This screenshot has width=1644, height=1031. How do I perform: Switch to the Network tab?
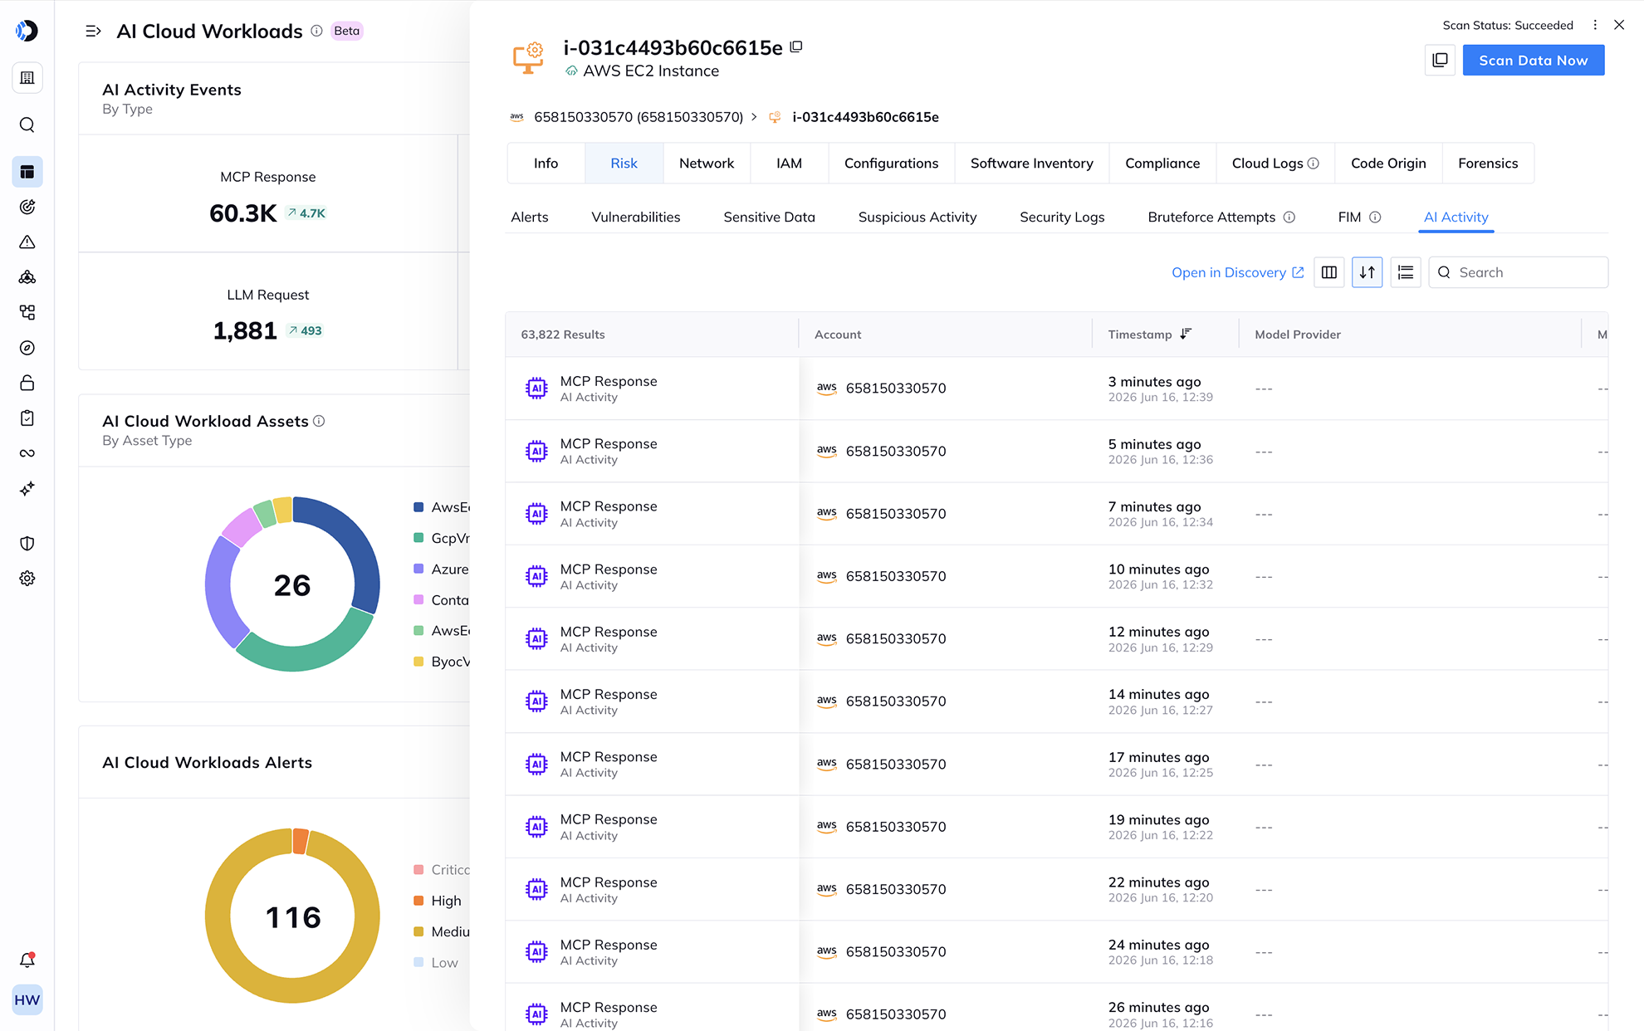point(707,164)
